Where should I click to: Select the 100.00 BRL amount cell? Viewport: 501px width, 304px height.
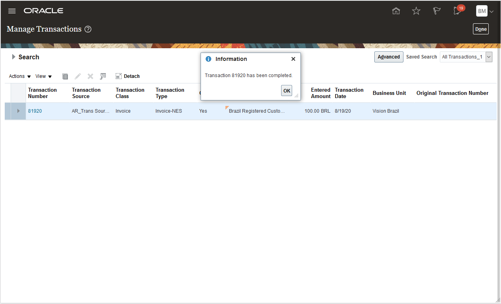[317, 111]
